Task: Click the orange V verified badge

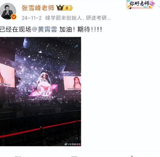Action: point(14,17)
